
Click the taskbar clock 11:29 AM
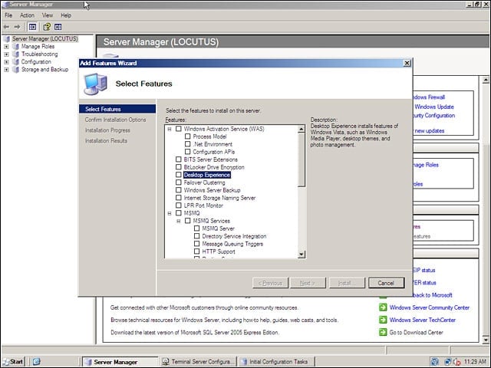tap(475, 362)
